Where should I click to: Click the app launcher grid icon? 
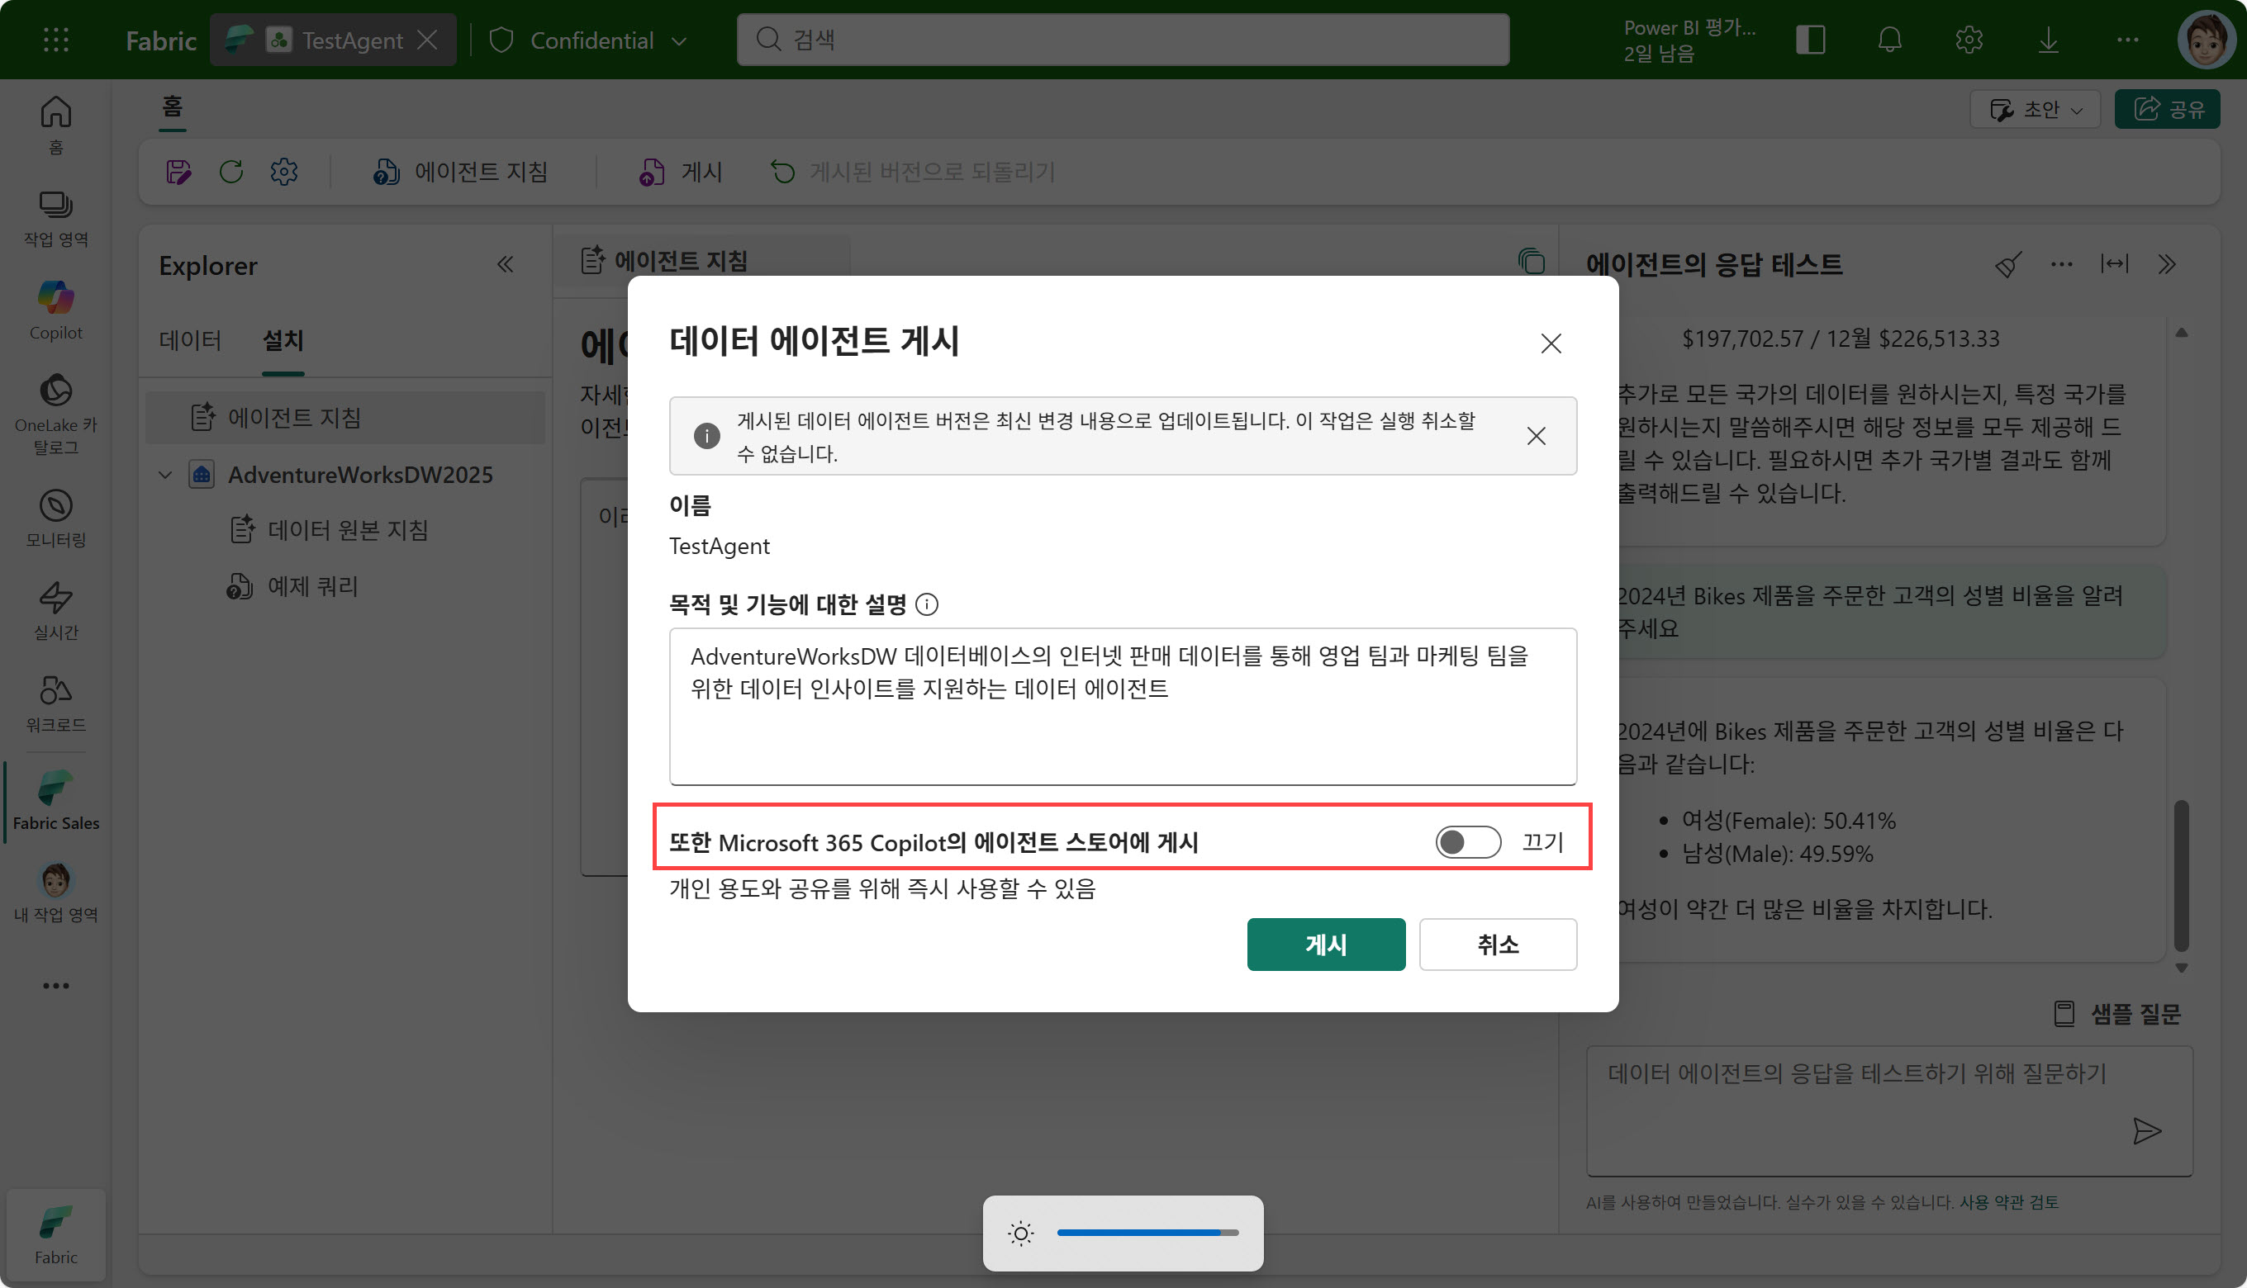[x=55, y=40]
